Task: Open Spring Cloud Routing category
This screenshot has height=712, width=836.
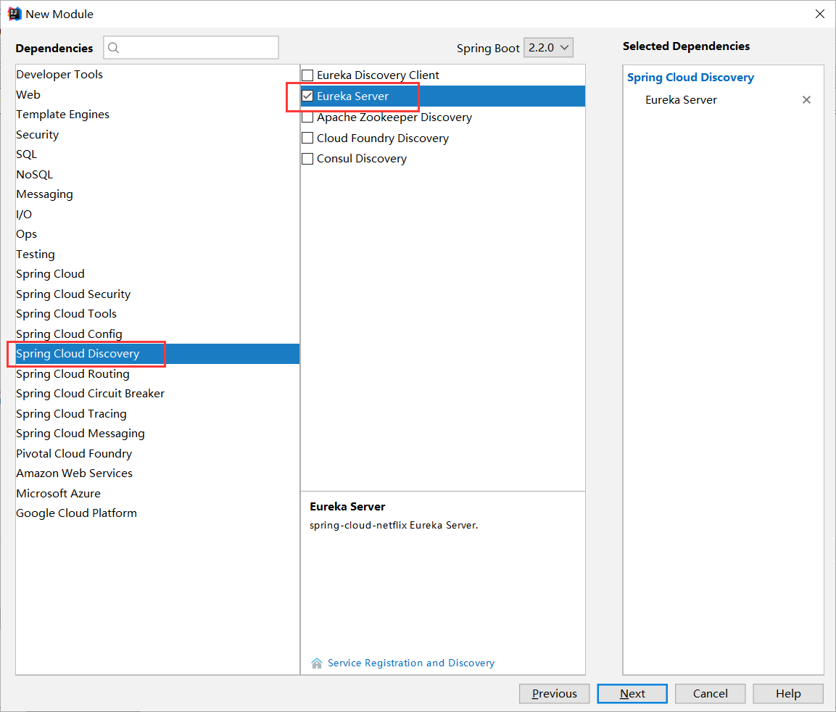Action: click(157, 374)
